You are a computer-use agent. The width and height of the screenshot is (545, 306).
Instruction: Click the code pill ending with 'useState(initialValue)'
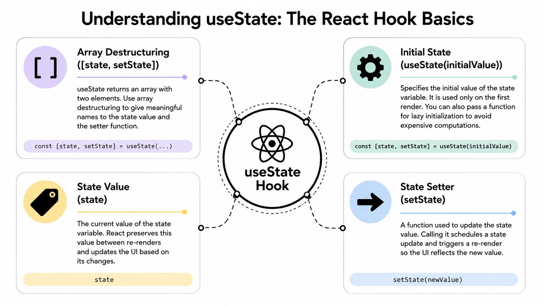[434, 146]
